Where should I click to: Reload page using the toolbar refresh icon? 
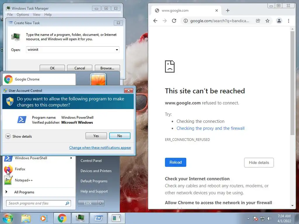pos(174,21)
